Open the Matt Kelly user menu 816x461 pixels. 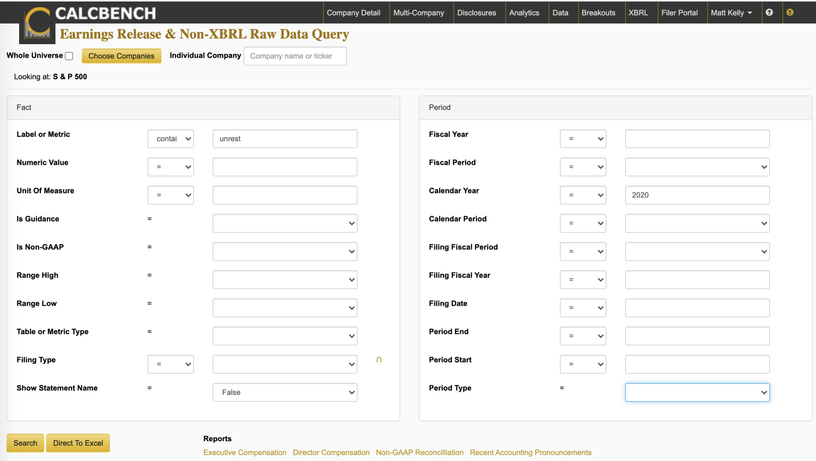(731, 13)
